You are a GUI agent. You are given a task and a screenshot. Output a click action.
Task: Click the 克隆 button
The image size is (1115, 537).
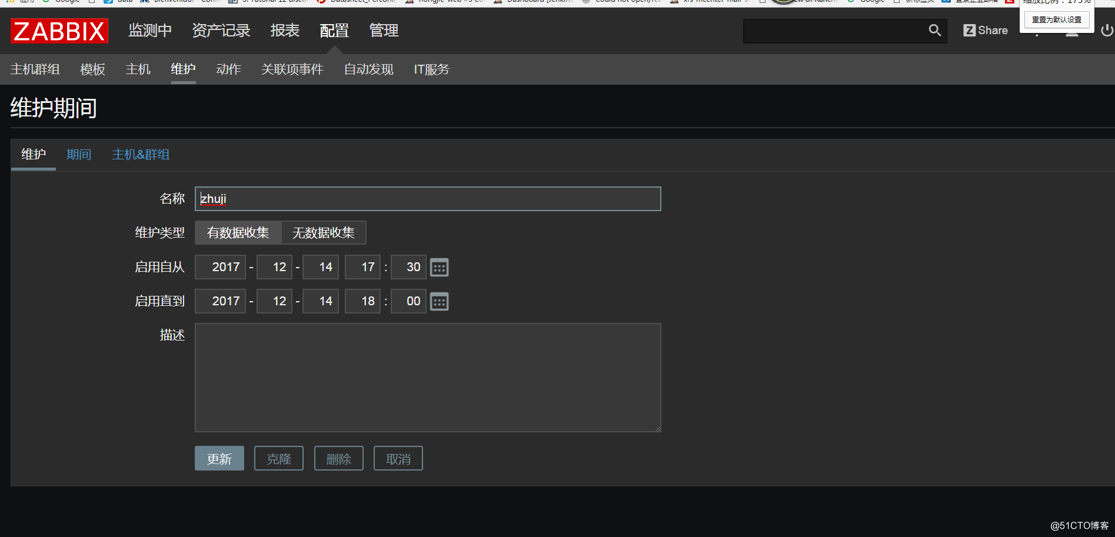[279, 459]
